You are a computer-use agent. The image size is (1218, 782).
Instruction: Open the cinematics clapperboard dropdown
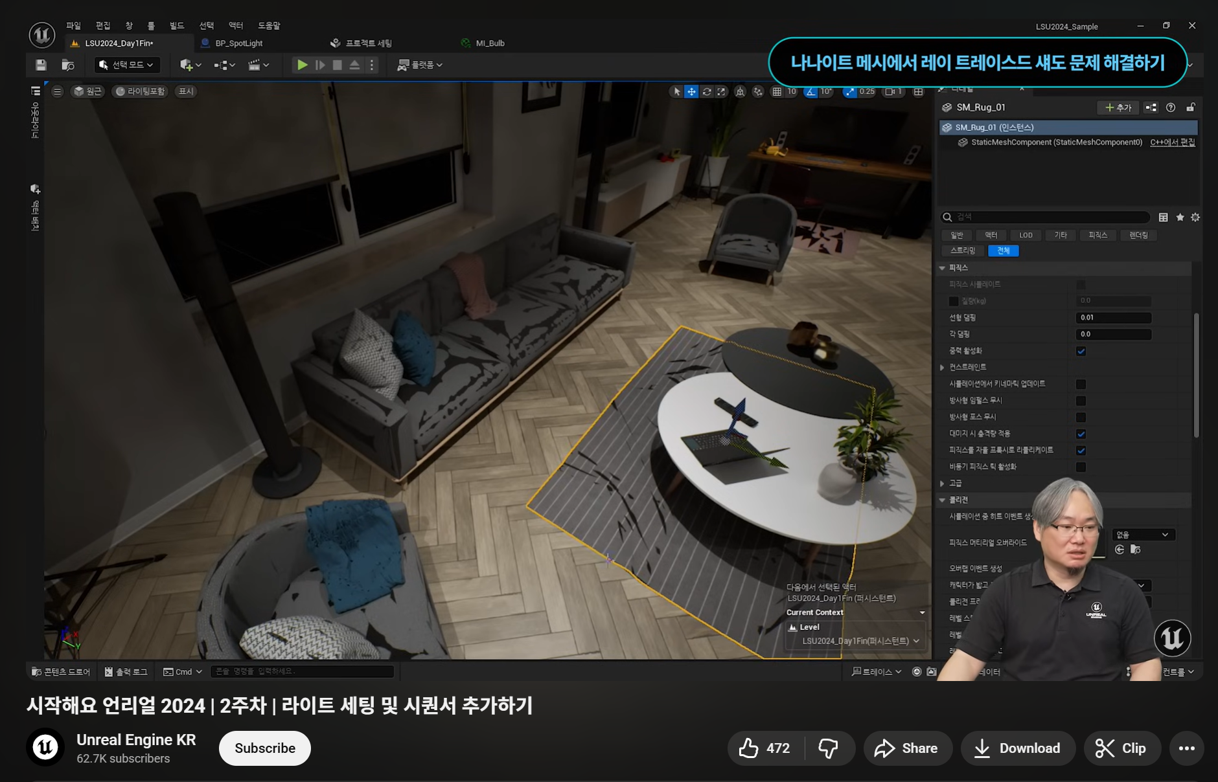(259, 65)
